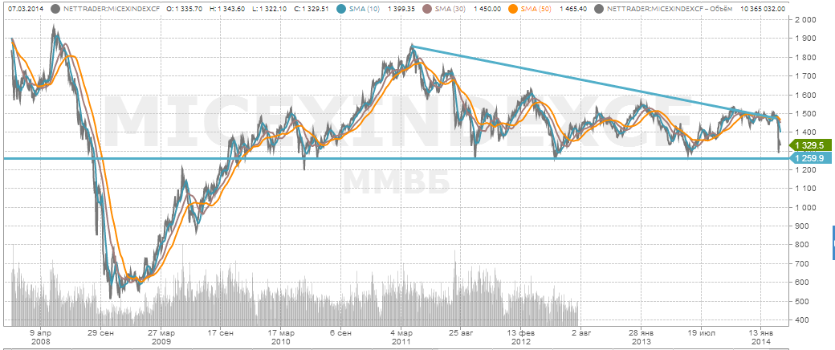Click the horizontal blue support line
The height and width of the screenshot is (350, 835).
401,159
